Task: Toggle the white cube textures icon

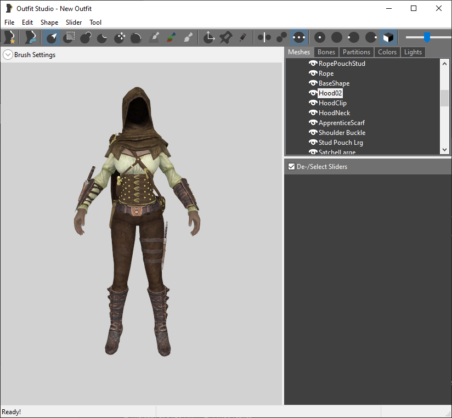Action: [x=388, y=37]
